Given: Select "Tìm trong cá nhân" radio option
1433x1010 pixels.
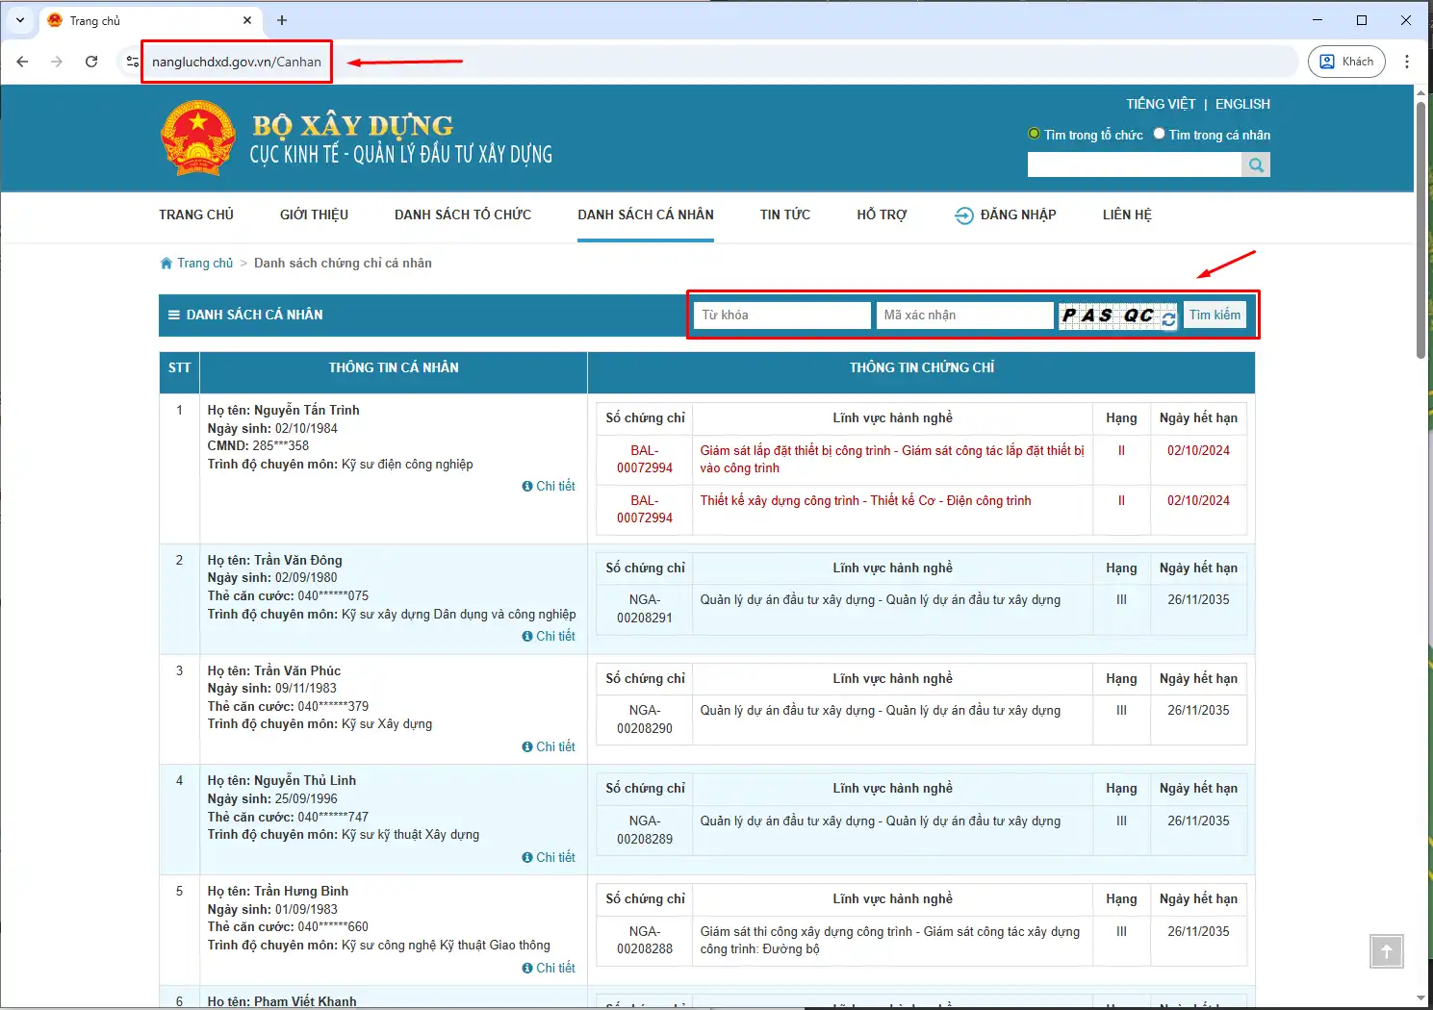Looking at the screenshot, I should click(x=1159, y=135).
